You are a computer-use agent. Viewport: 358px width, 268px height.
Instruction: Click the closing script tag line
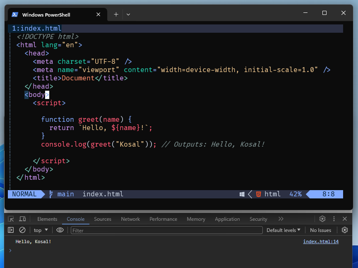click(x=51, y=161)
